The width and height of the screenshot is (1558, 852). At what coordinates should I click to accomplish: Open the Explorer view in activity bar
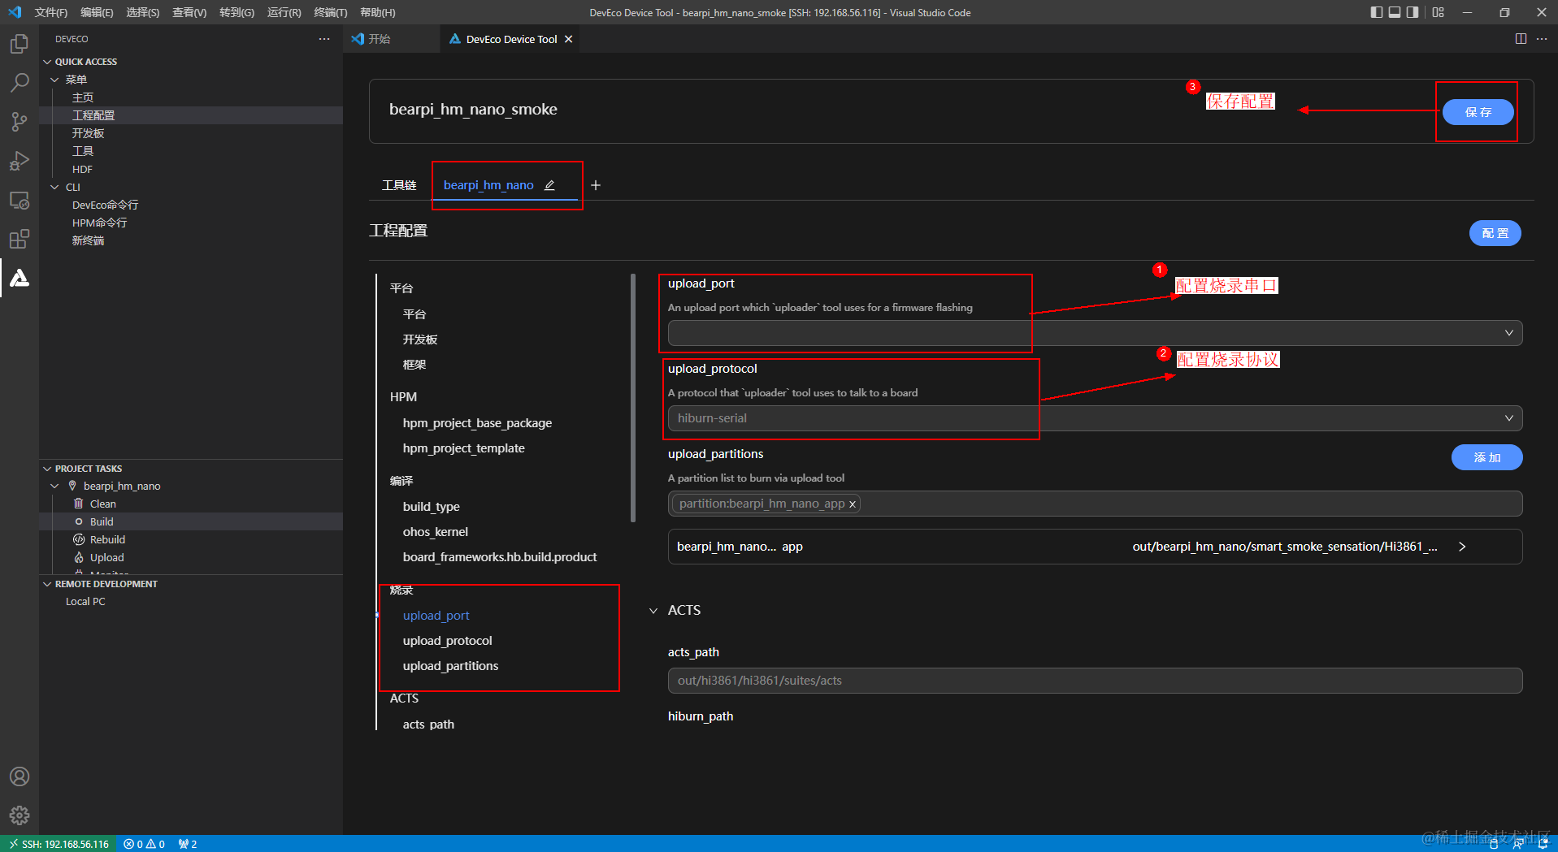[x=20, y=43]
